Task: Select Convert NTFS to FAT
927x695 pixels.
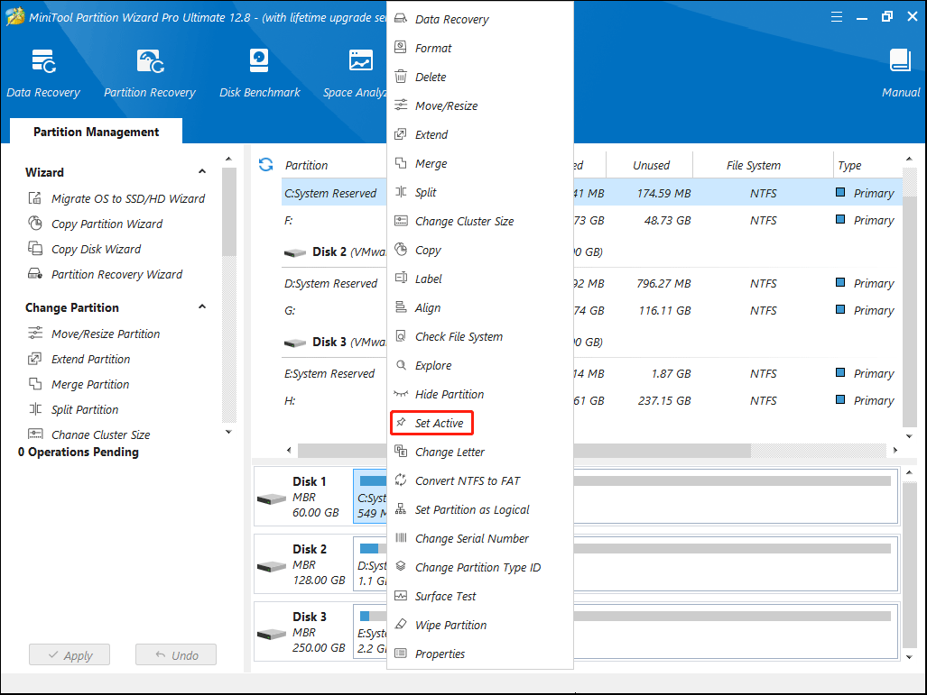Action: [468, 480]
